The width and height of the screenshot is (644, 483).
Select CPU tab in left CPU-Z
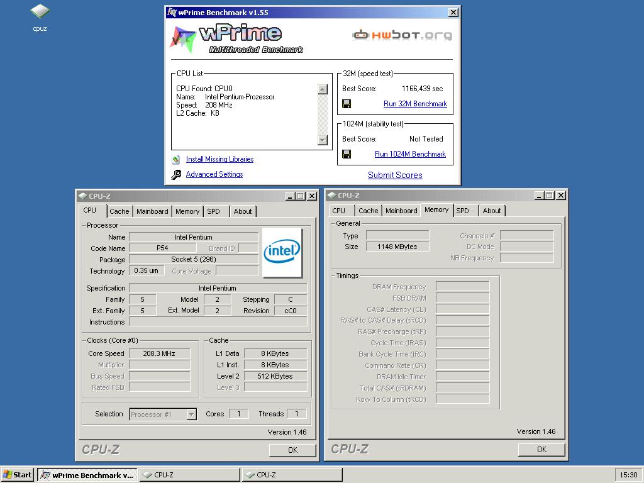click(x=90, y=210)
